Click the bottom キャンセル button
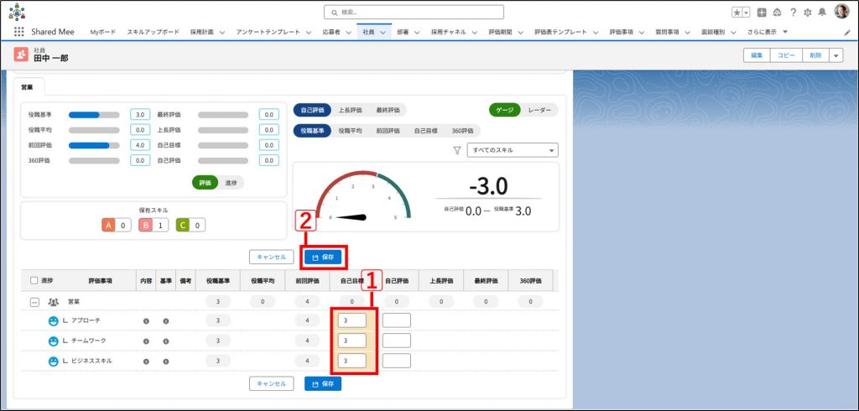The height and width of the screenshot is (411, 859). [271, 383]
